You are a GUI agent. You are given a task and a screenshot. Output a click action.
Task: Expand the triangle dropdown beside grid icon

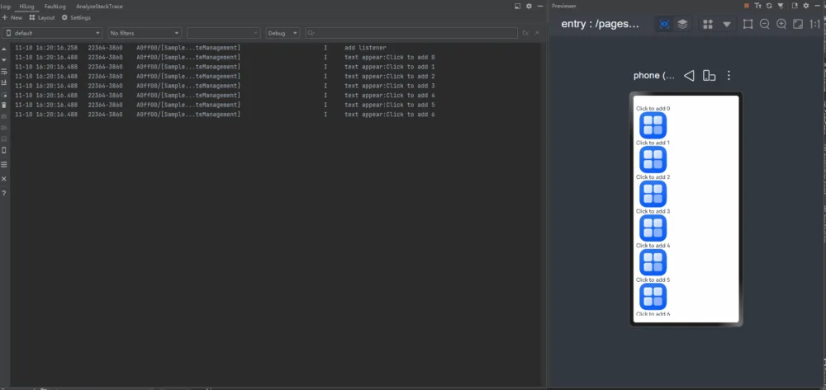(727, 24)
